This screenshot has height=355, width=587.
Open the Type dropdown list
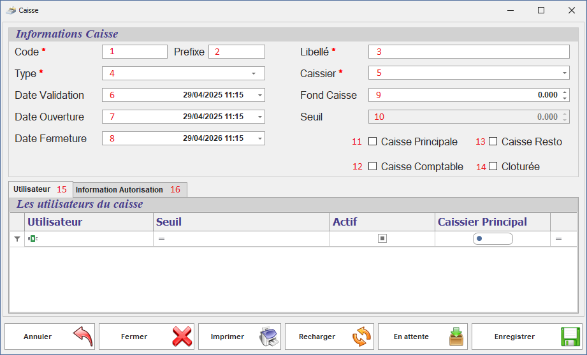(254, 73)
